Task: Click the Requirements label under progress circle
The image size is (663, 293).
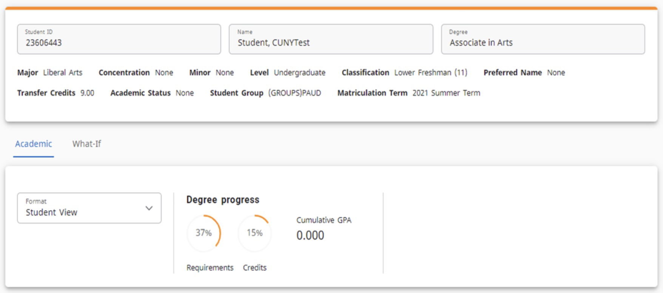Action: pyautogui.click(x=210, y=268)
